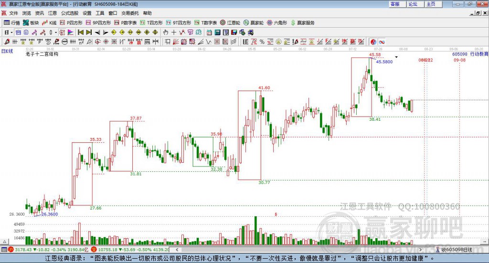Expand the candlestick style dropdown arrow

(56, 32)
